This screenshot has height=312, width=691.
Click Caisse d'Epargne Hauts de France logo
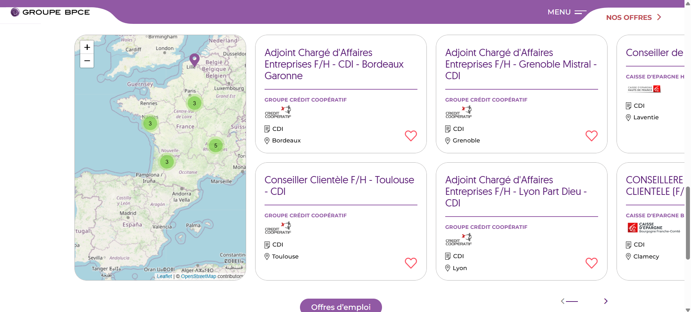tap(644, 89)
